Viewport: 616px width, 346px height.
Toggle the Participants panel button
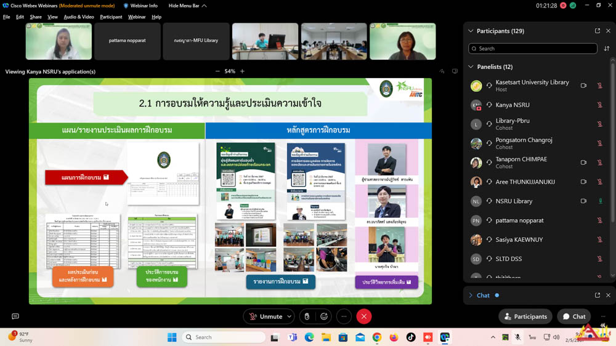tap(525, 316)
